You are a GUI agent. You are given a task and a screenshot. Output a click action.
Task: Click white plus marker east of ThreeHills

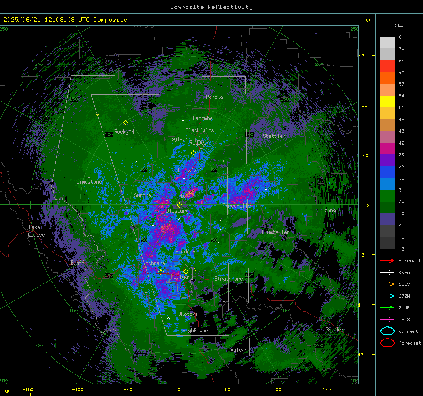[266, 189]
